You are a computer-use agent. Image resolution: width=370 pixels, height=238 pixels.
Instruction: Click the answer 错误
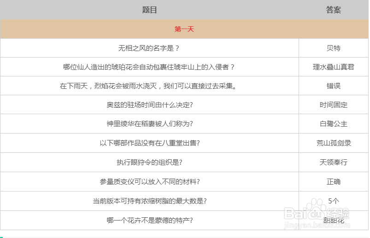pos(334,86)
